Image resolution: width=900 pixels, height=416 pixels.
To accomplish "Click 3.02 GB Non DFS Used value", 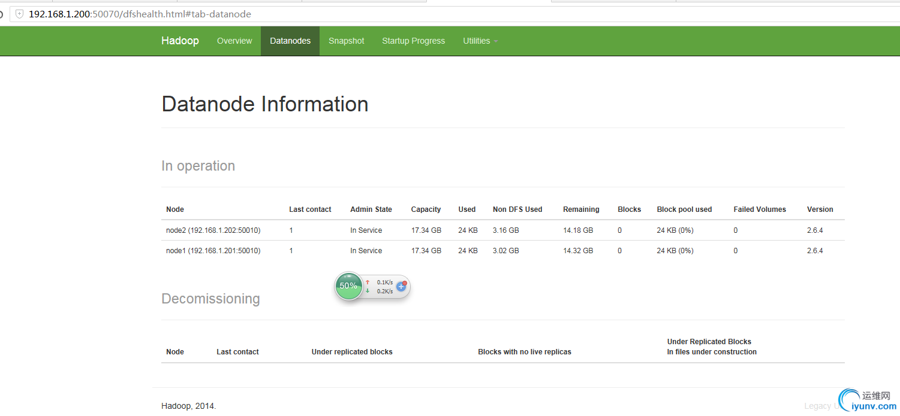I will pos(506,251).
